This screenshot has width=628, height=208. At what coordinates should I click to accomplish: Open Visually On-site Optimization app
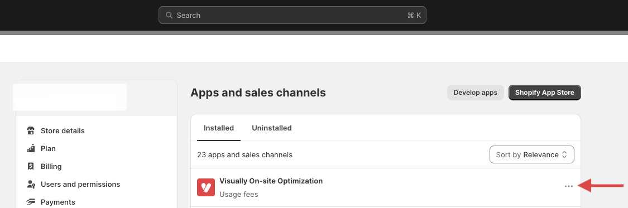(271, 181)
